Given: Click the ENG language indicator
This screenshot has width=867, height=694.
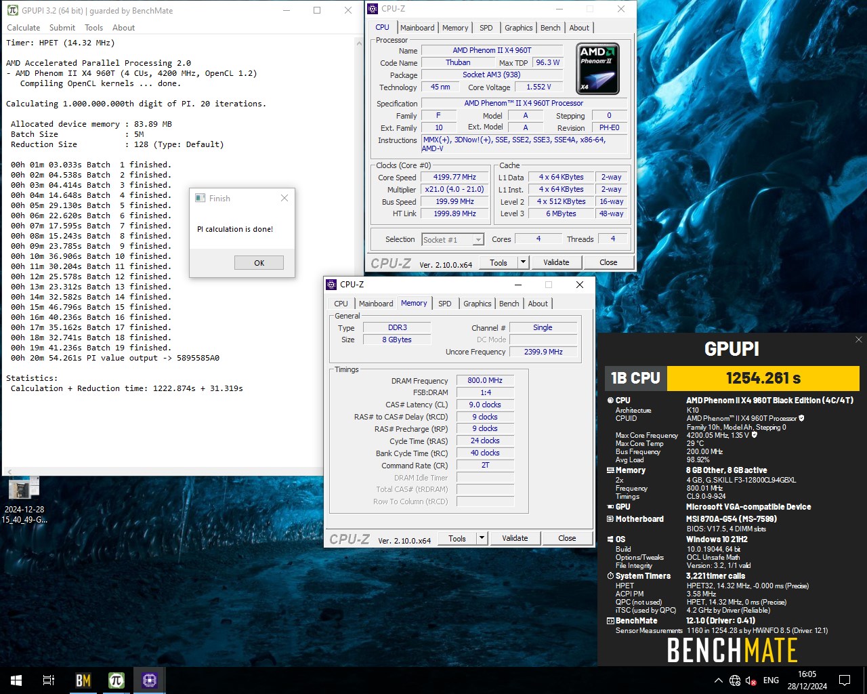Looking at the screenshot, I should coord(771,680).
